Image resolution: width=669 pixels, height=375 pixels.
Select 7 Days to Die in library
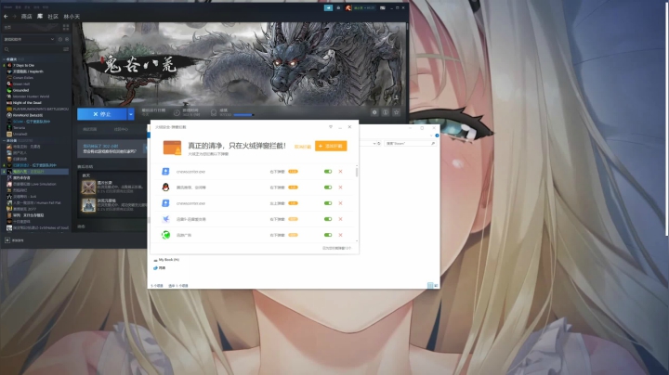(23, 65)
